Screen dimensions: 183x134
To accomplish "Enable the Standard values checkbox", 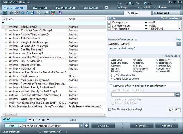I will 109,25.
